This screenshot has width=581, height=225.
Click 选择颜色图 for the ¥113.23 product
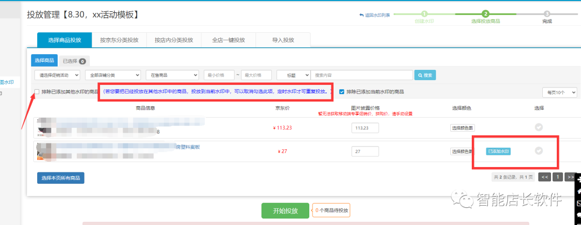pos(462,128)
